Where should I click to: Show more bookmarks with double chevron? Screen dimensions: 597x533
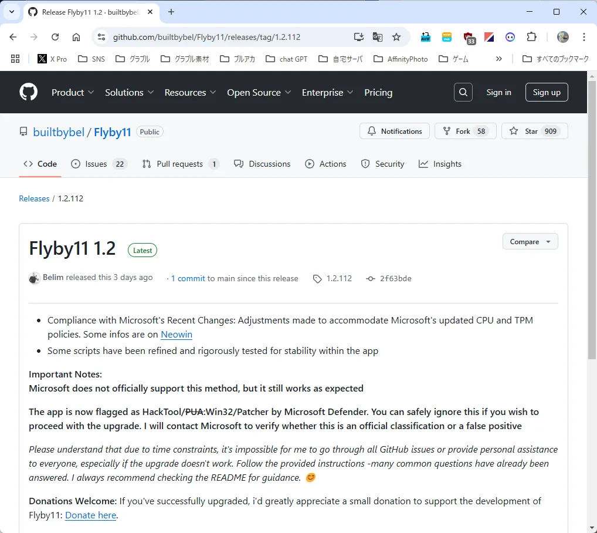click(x=498, y=59)
